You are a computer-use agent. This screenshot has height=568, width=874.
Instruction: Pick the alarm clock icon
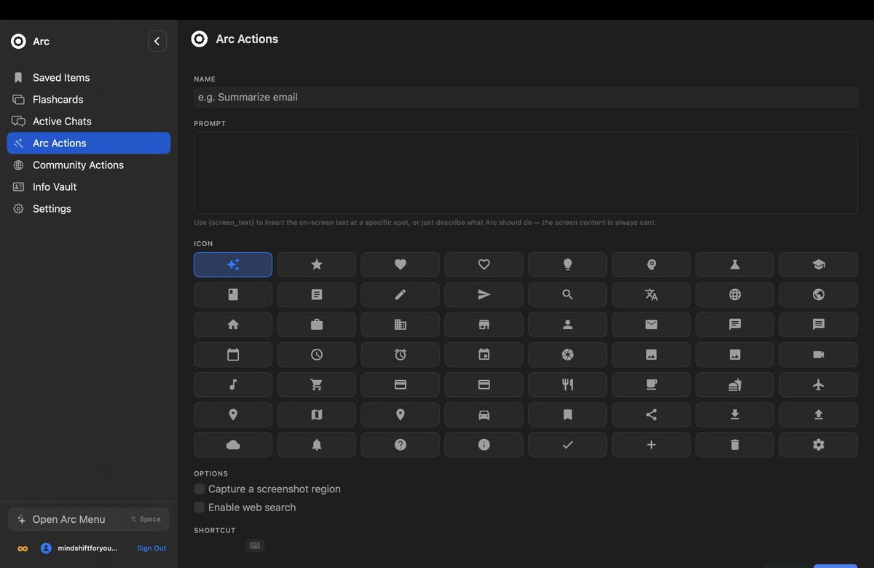401,355
